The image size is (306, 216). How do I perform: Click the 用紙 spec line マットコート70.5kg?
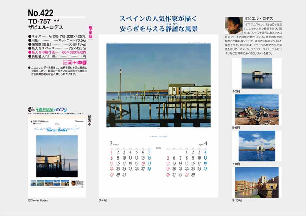click(57, 40)
